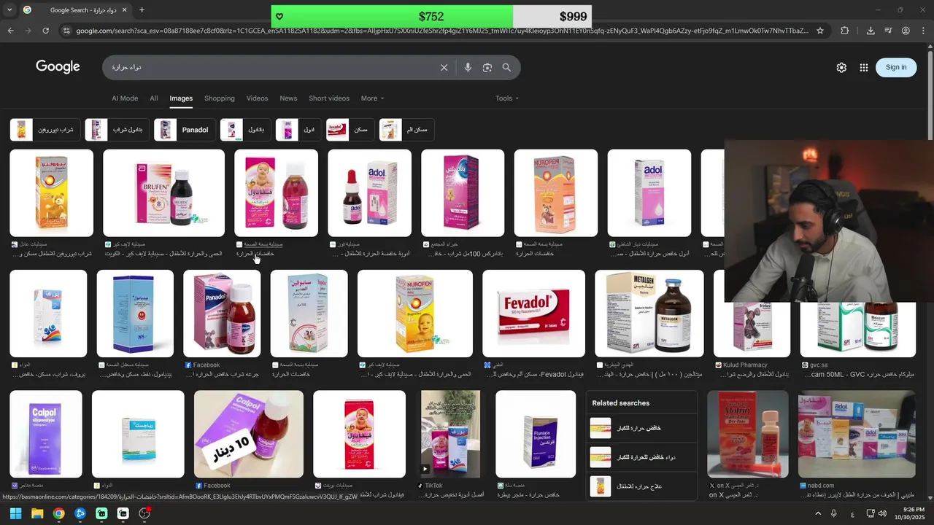
Task: Open the Windows Start menu
Action: [15, 513]
